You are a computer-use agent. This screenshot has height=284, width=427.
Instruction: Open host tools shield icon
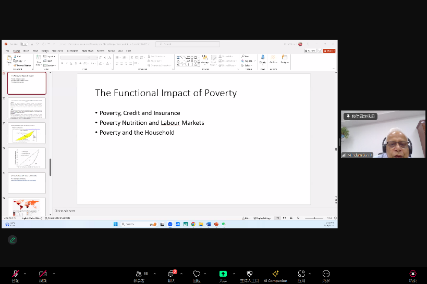[x=249, y=274]
